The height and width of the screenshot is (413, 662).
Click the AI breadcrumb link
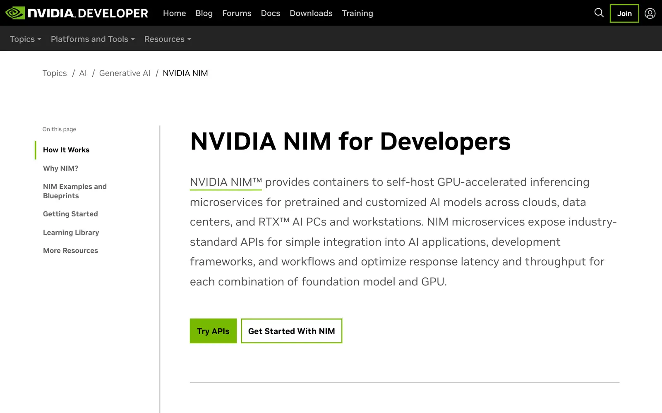click(x=83, y=73)
